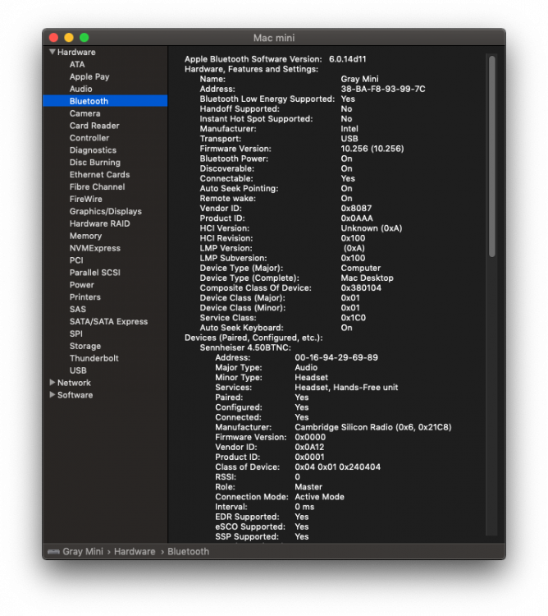Click the headset address 00-16-94-29-69-89
548x616 pixels.
coord(336,357)
